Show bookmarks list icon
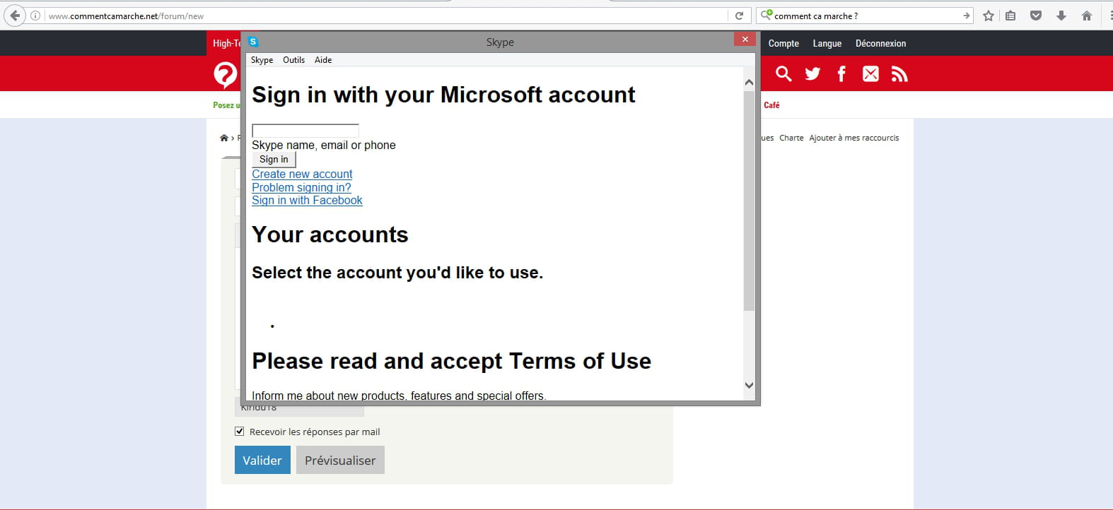 pyautogui.click(x=1011, y=16)
